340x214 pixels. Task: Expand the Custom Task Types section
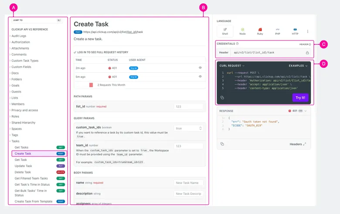pyautogui.click(x=25, y=60)
